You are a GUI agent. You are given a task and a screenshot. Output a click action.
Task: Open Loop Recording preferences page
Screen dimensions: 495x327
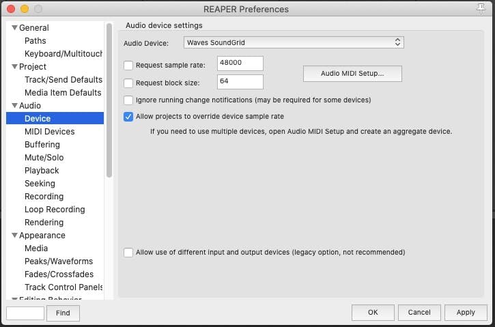[55, 210]
